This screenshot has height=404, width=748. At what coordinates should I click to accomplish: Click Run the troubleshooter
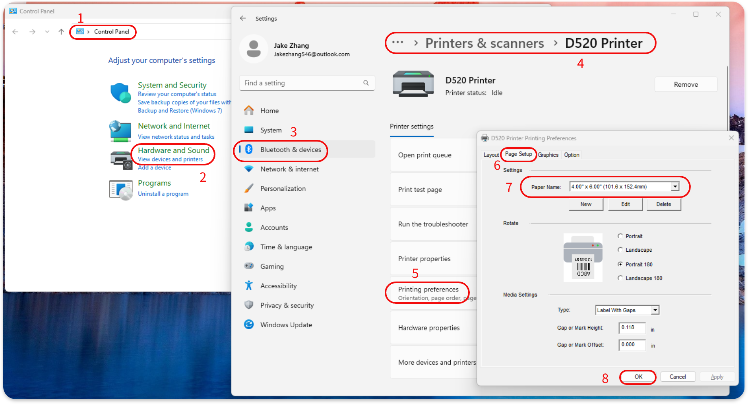coord(434,224)
